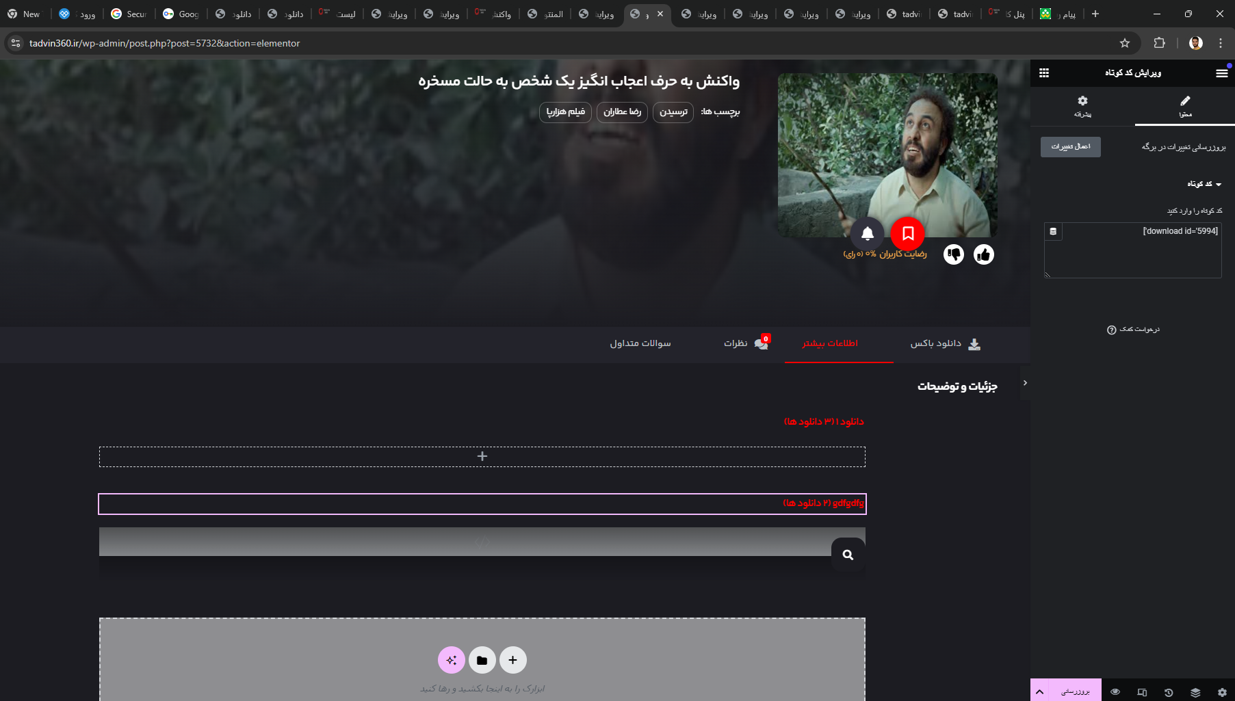Collapse the کد کوتاه section
The image size is (1235, 701).
pos(1205,184)
